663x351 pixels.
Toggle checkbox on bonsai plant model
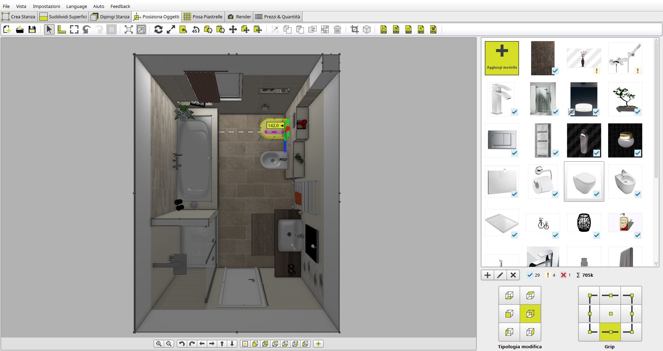pyautogui.click(x=638, y=112)
